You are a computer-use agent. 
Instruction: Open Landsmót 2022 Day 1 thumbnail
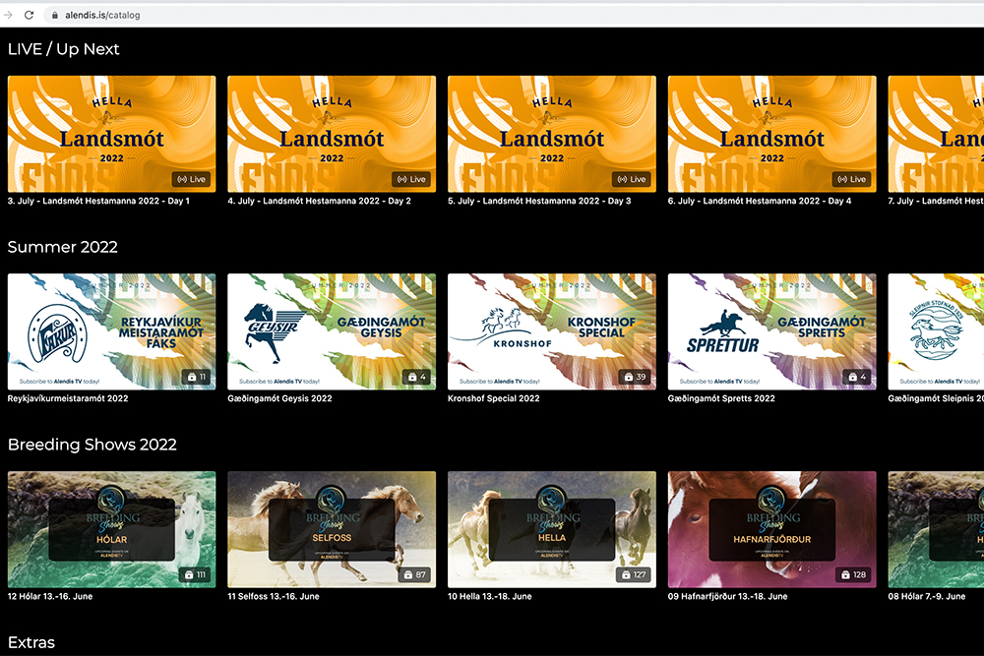(112, 134)
